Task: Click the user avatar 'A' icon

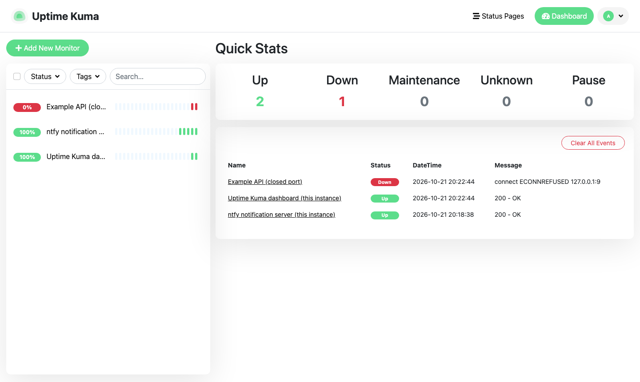Action: [608, 16]
